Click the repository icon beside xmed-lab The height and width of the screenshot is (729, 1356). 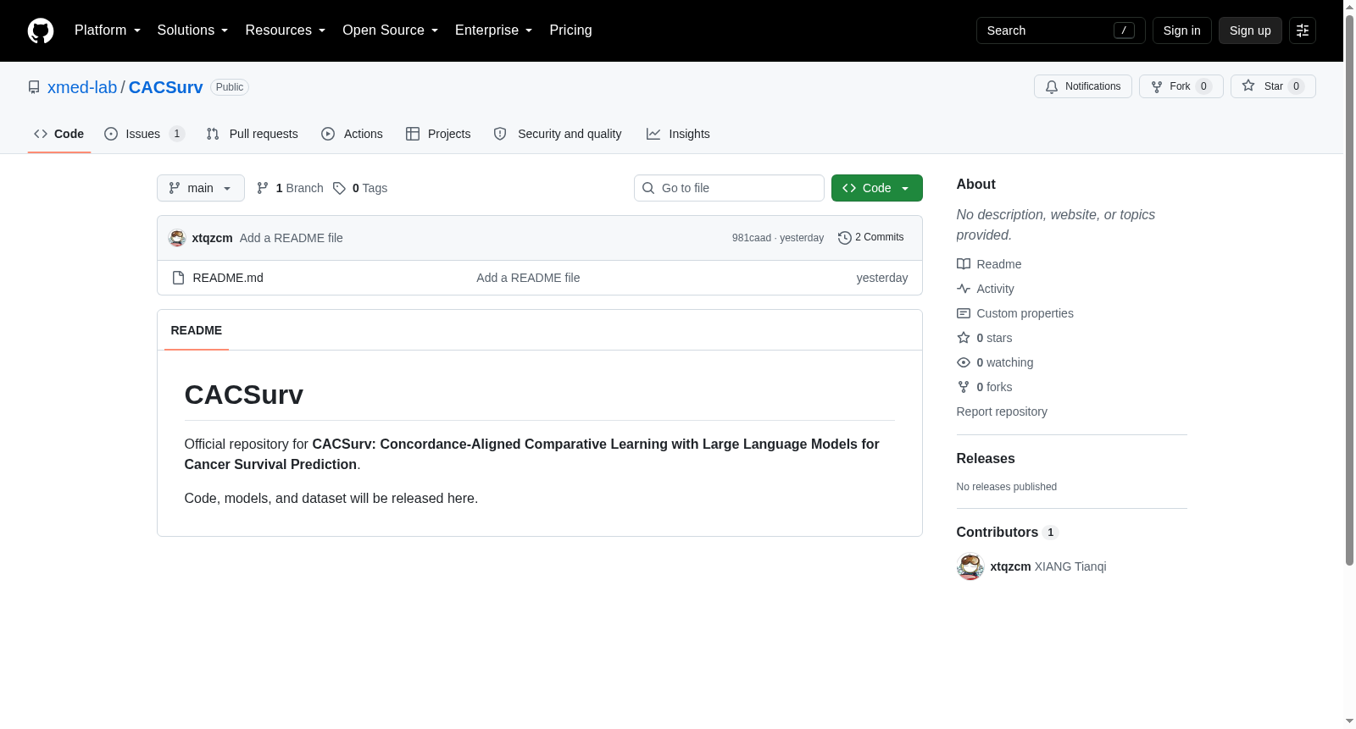click(34, 87)
